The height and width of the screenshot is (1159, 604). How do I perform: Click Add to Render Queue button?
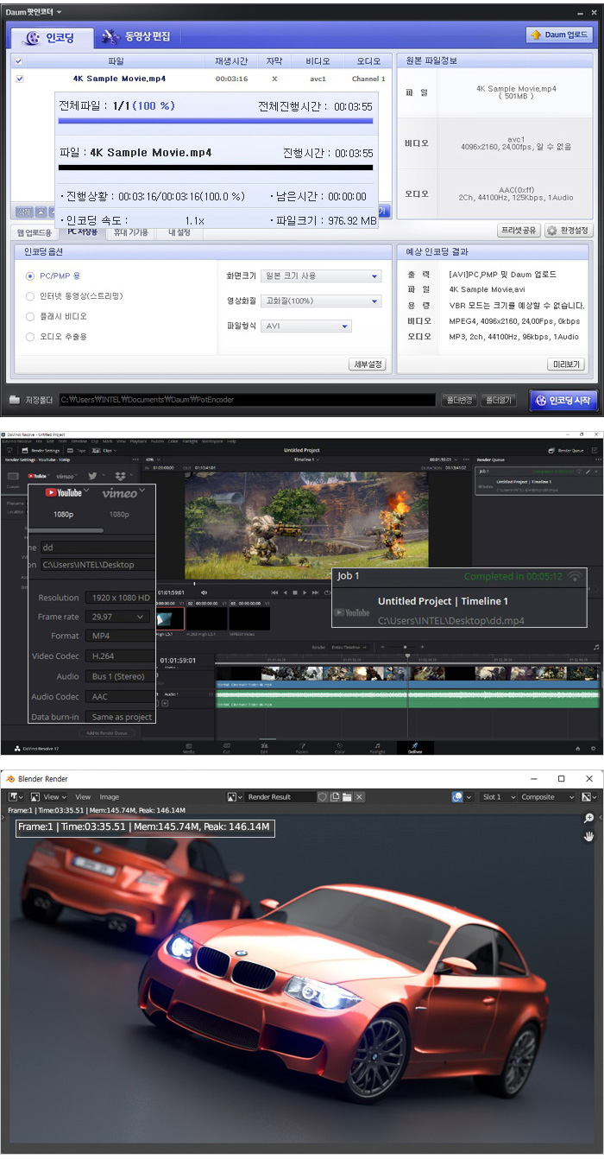tap(108, 732)
